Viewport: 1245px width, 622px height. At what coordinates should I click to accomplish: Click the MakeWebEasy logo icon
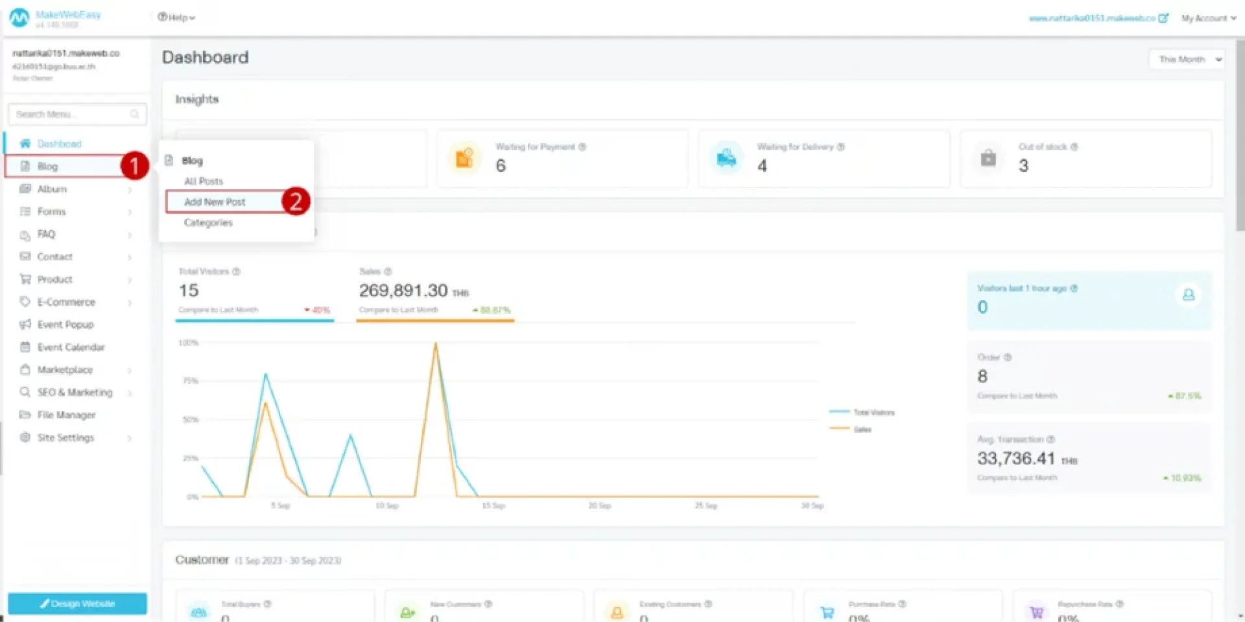click(19, 18)
